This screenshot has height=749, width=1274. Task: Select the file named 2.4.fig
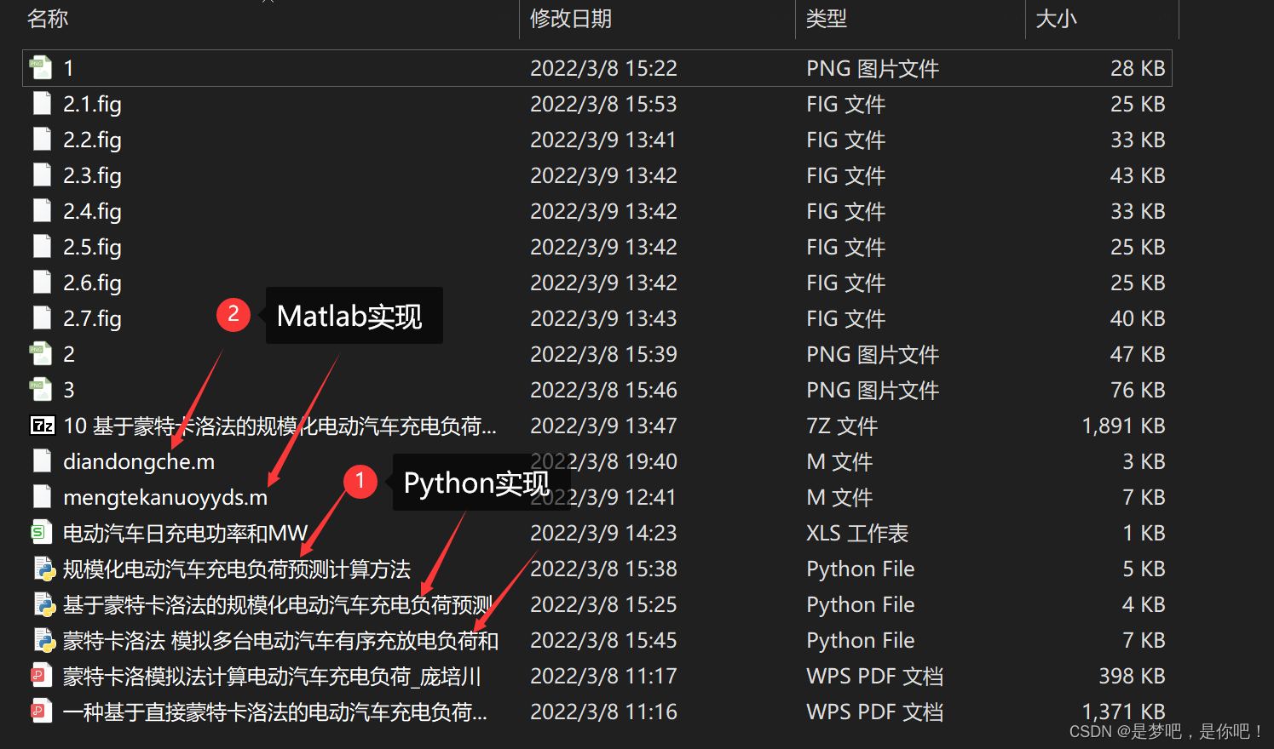(92, 211)
